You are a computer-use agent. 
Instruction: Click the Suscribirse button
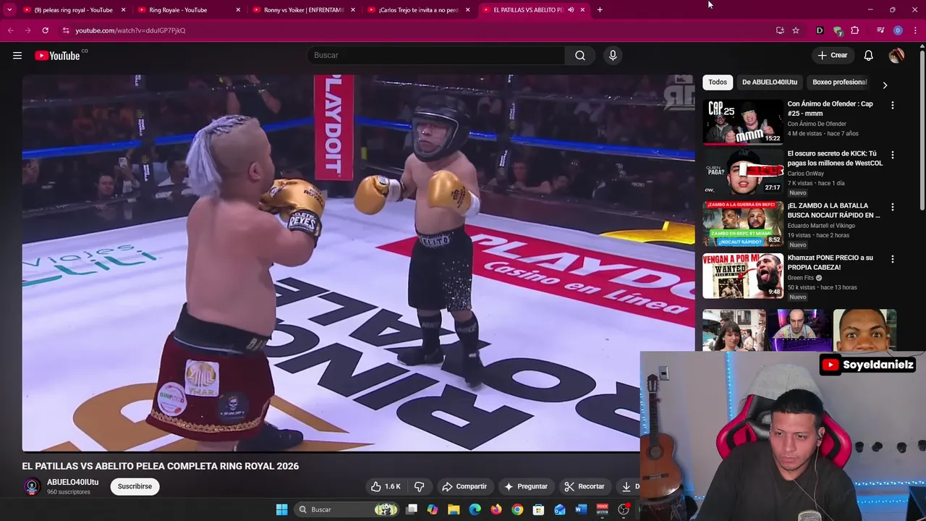click(135, 486)
